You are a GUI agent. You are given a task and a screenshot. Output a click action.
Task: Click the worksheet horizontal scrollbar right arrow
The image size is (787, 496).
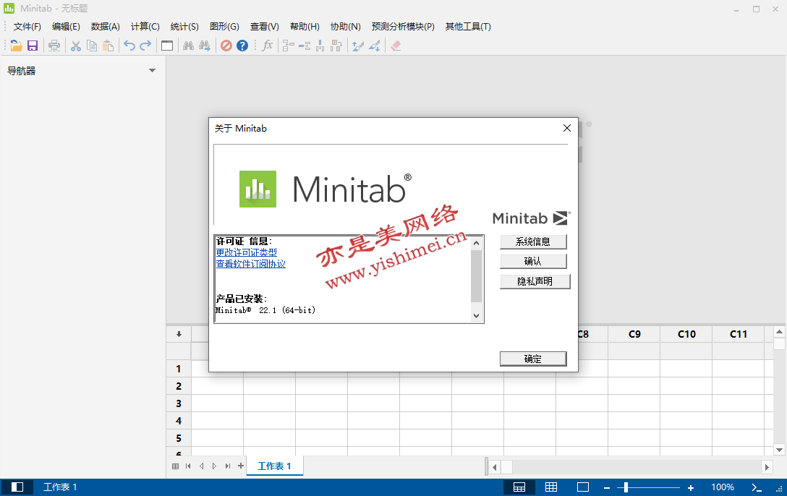pos(767,467)
